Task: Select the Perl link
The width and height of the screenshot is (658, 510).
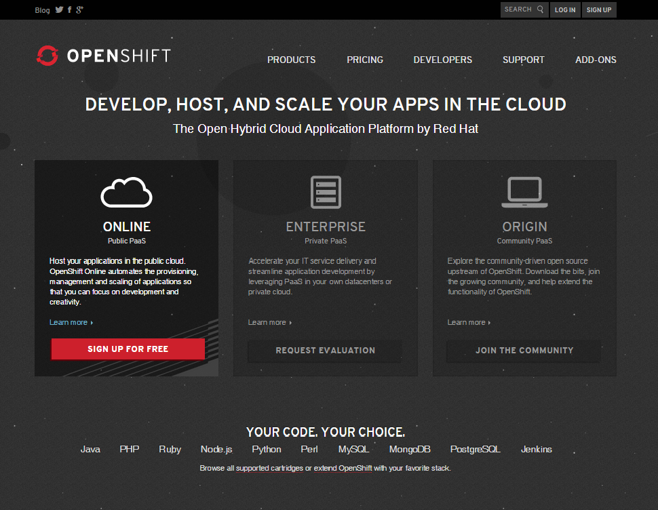Action: point(309,449)
